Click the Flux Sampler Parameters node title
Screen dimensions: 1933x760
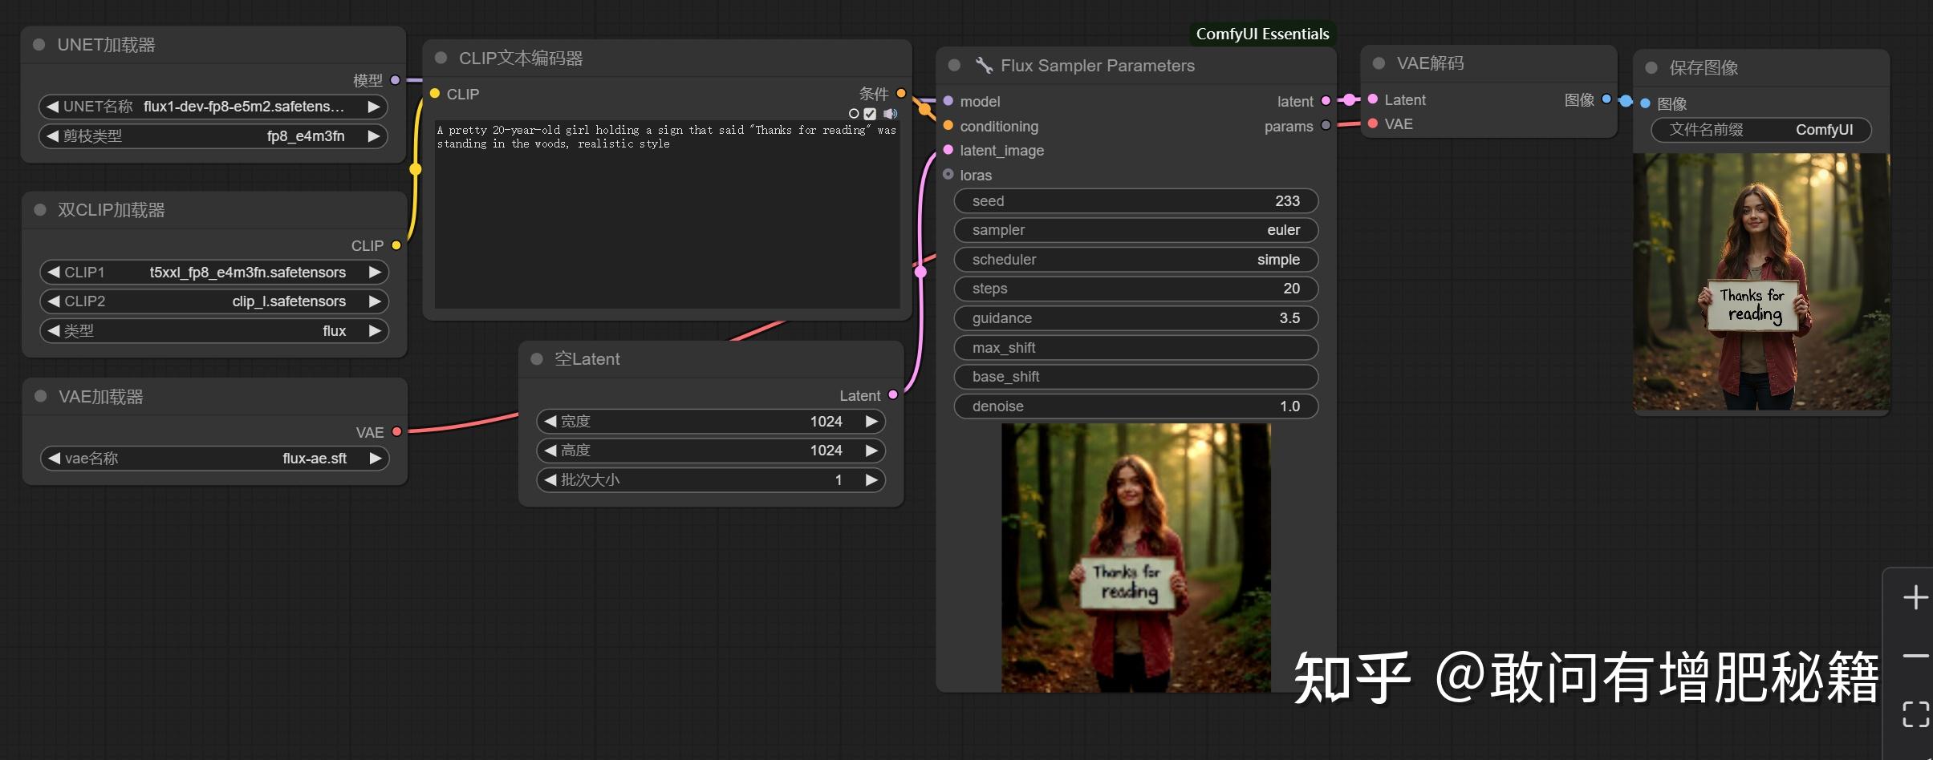(x=1097, y=66)
